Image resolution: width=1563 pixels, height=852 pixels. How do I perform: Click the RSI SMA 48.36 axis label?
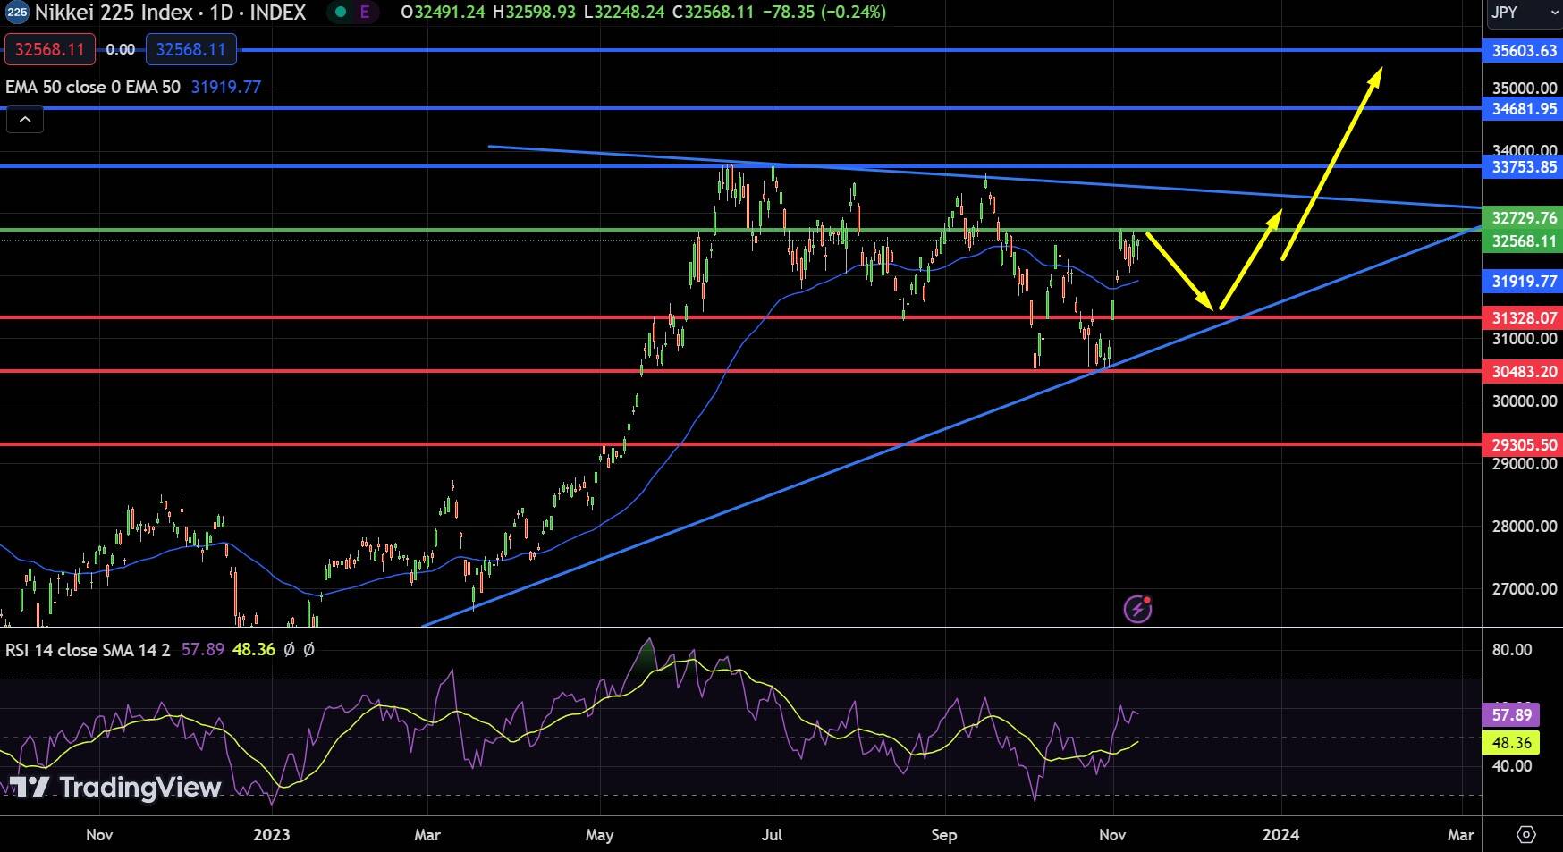[1511, 743]
